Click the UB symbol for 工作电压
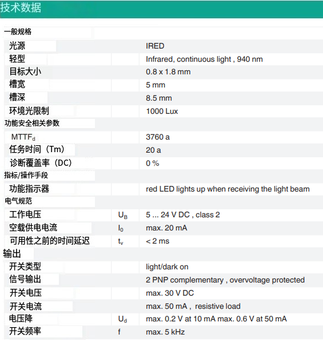Viewport: 323px width, 342px height. point(122,215)
